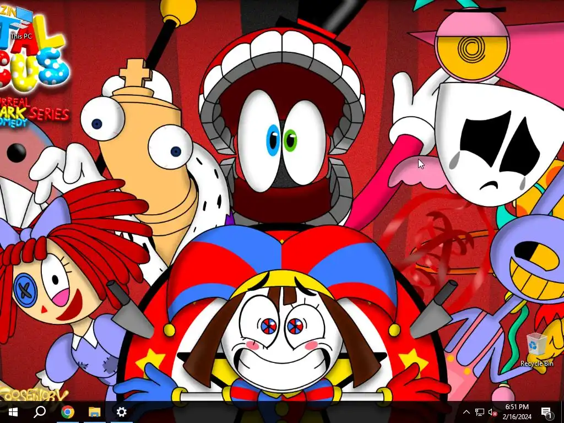The width and height of the screenshot is (564, 423).
Task: Click the Show desktop sliver button
Action: click(x=562, y=412)
